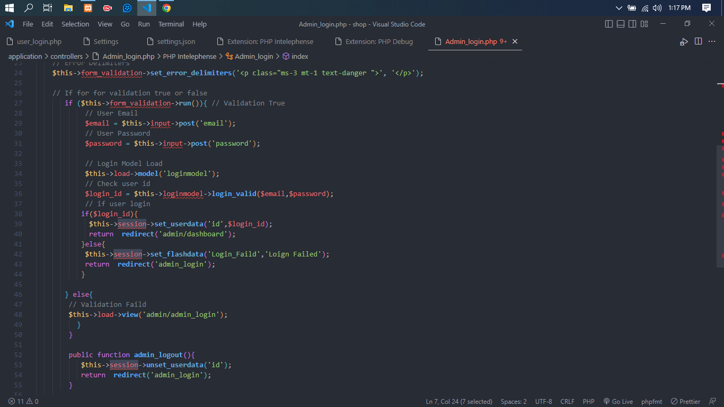Click the Prettier status bar item
This screenshot has height=407, width=724.
(x=685, y=402)
